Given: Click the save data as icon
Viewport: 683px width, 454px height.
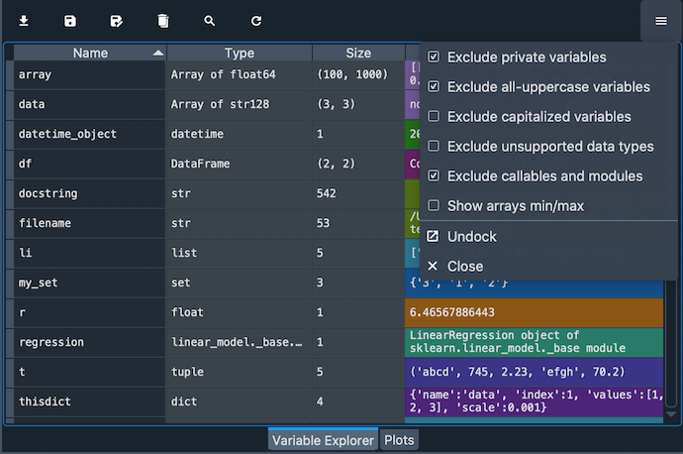Looking at the screenshot, I should (x=117, y=21).
